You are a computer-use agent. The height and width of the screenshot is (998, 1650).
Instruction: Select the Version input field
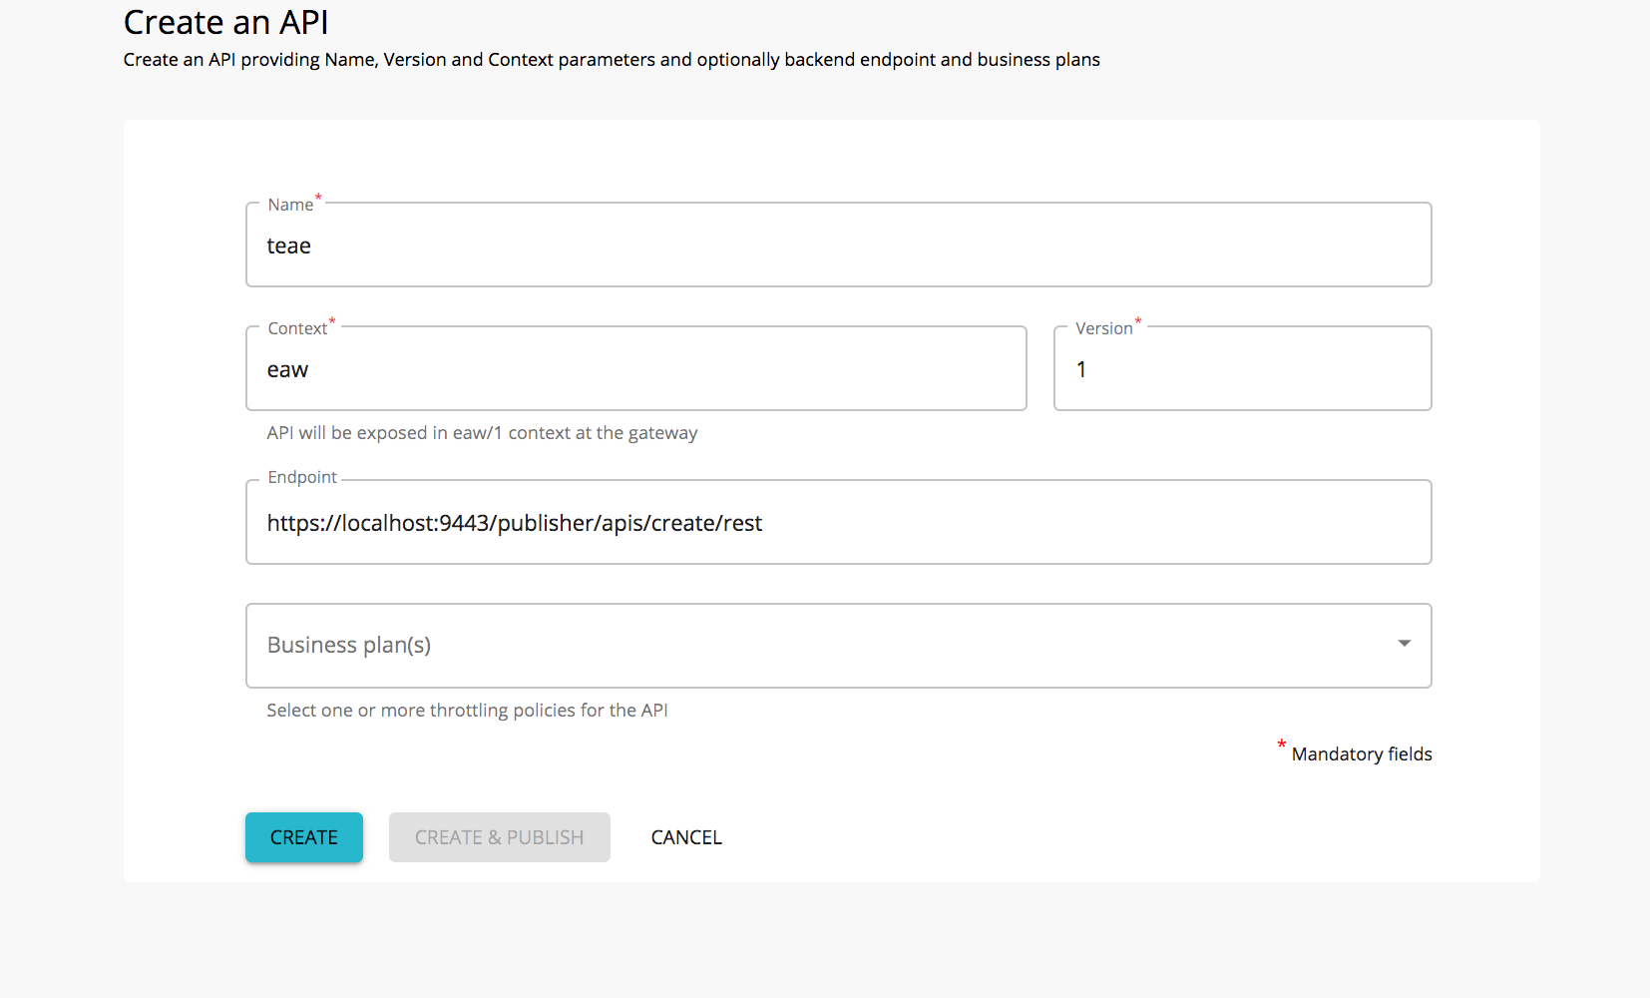[x=1242, y=369]
